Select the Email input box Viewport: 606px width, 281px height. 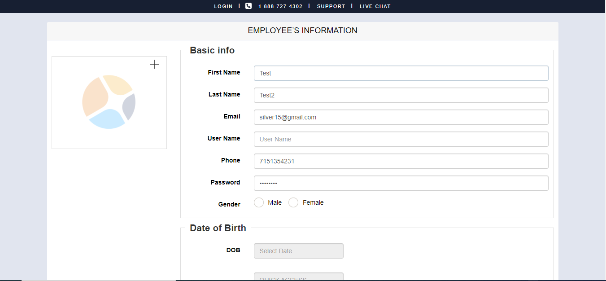click(401, 117)
